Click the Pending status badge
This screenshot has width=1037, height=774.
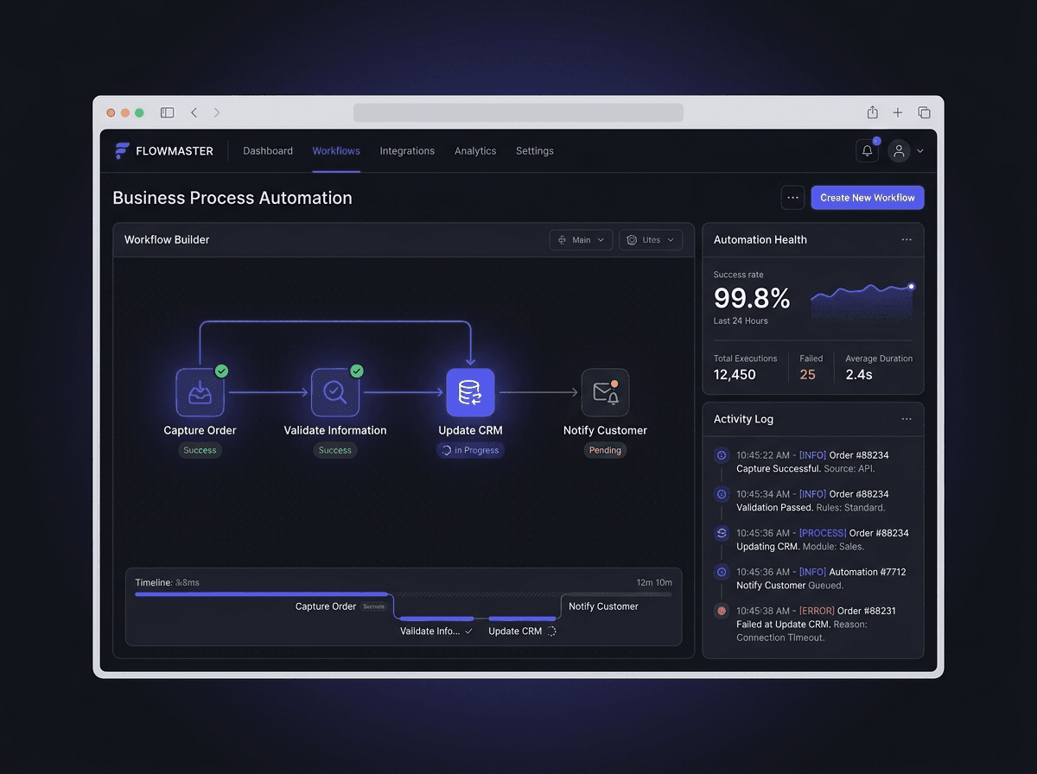click(x=605, y=450)
